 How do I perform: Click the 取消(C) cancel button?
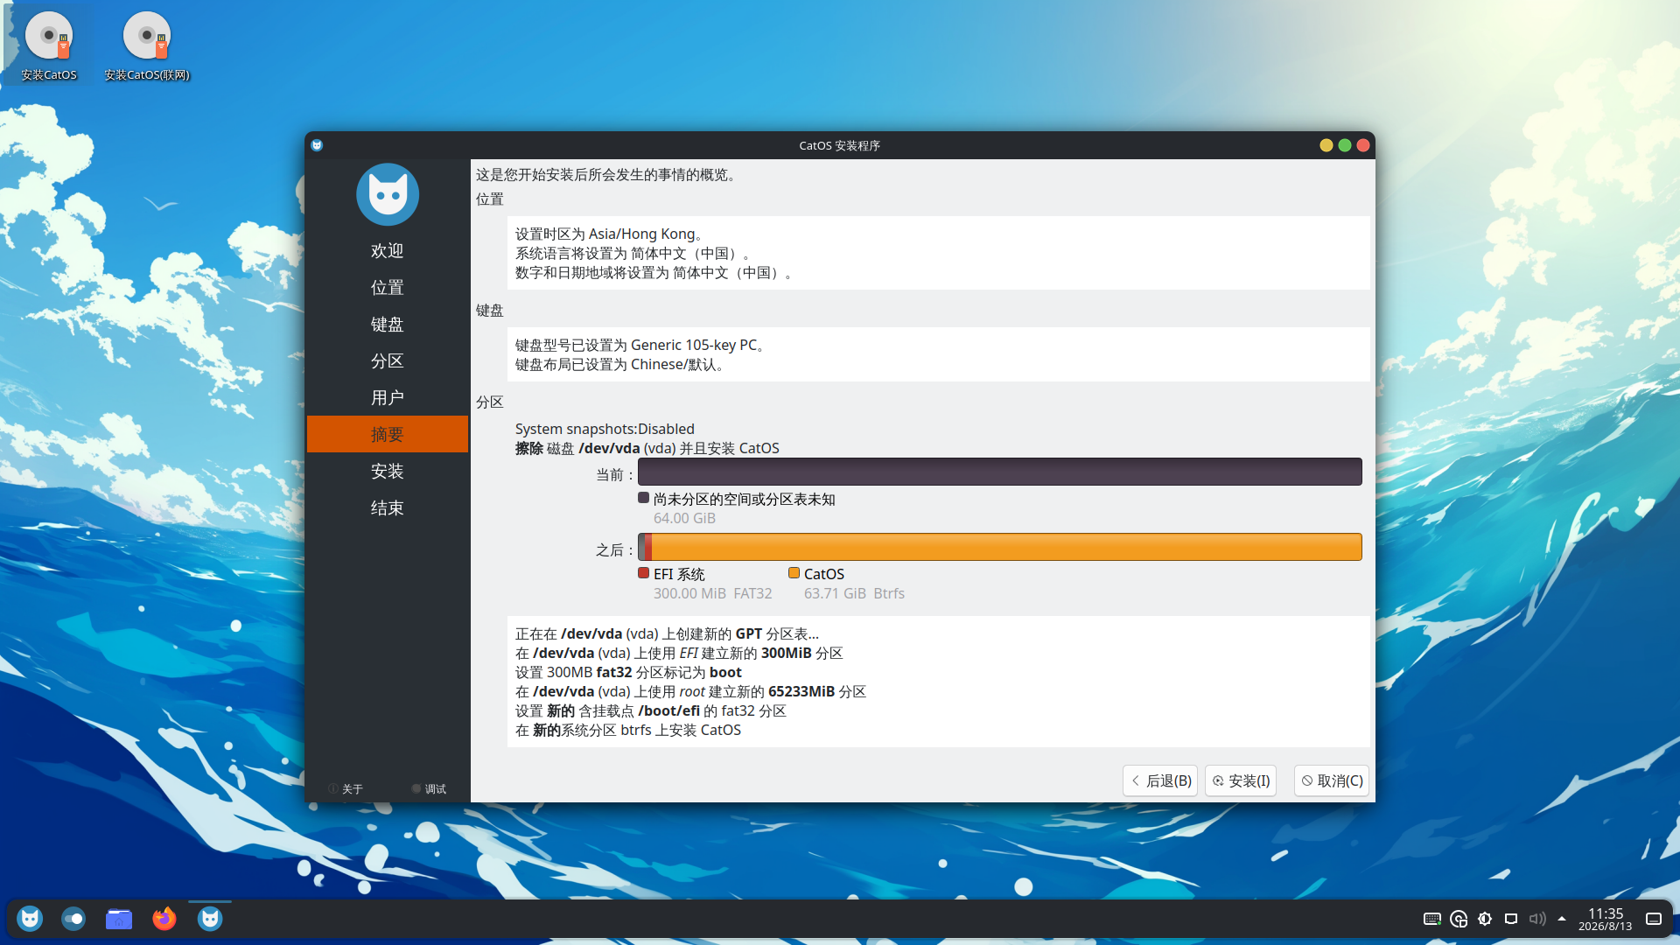[1332, 780]
